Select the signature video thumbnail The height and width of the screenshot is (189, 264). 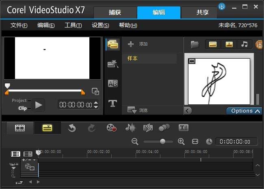[219, 81]
